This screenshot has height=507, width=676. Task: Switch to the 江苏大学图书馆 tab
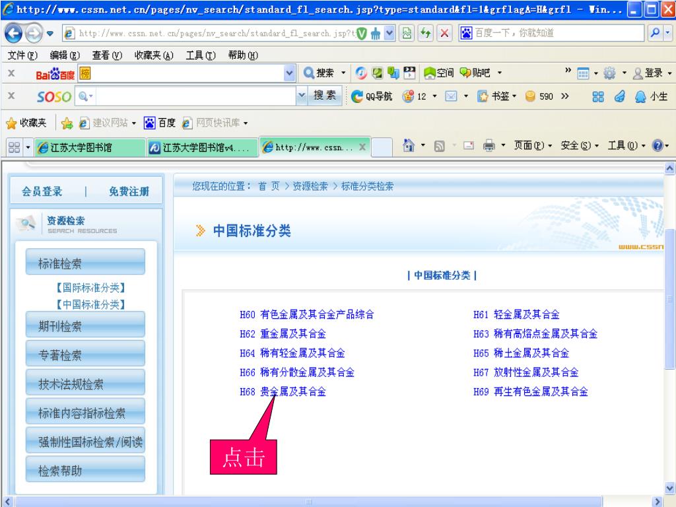pos(90,147)
